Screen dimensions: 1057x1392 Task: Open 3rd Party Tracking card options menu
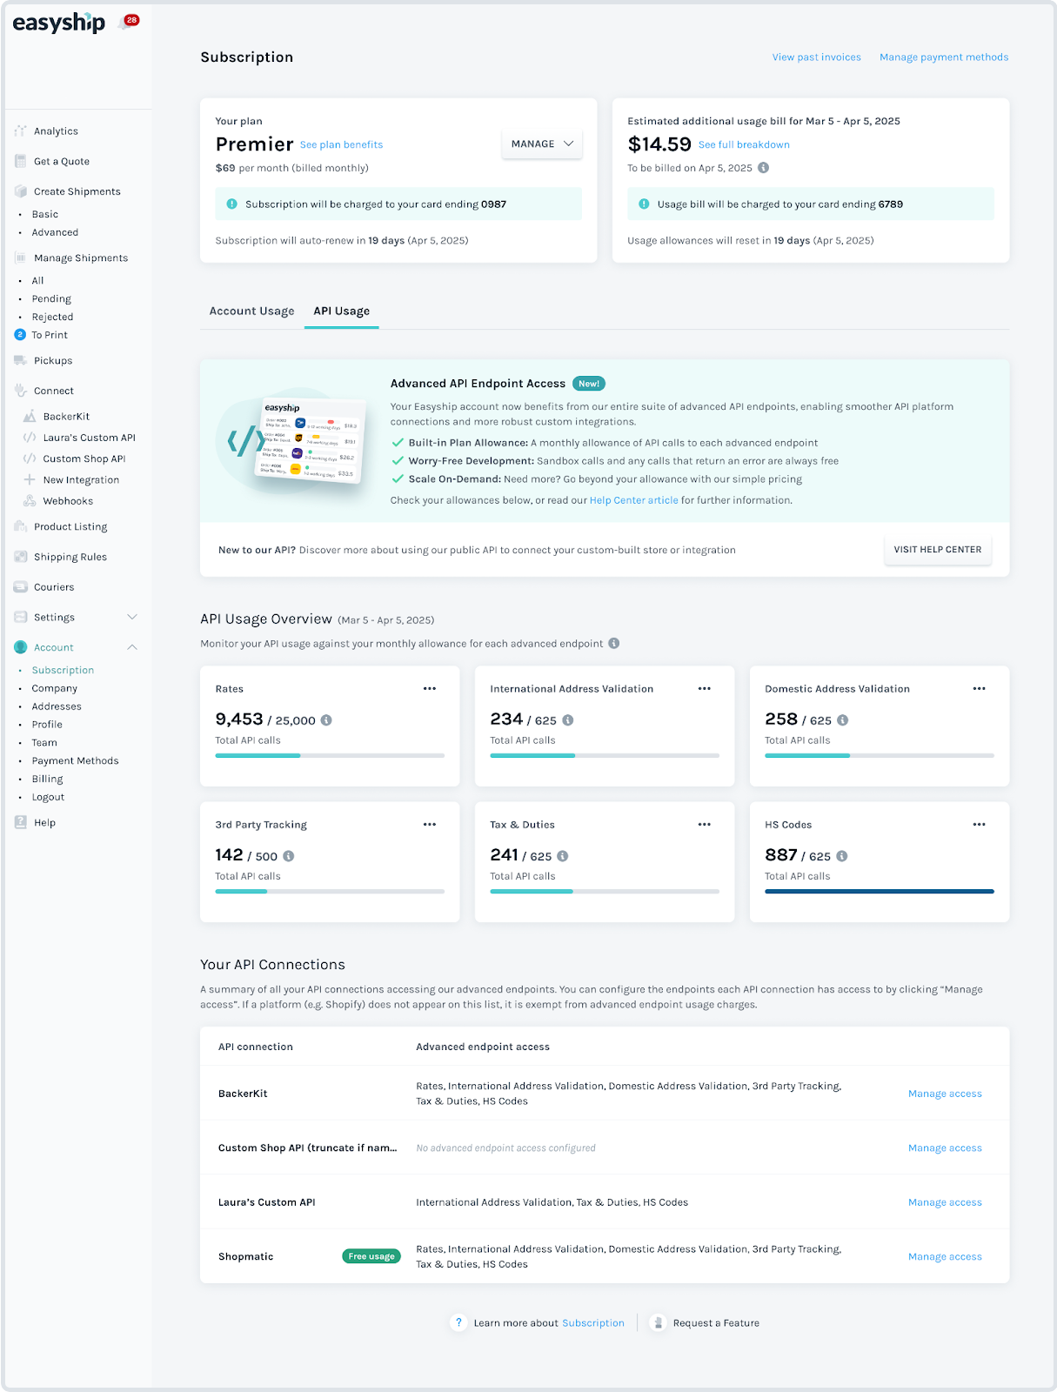pos(430,825)
